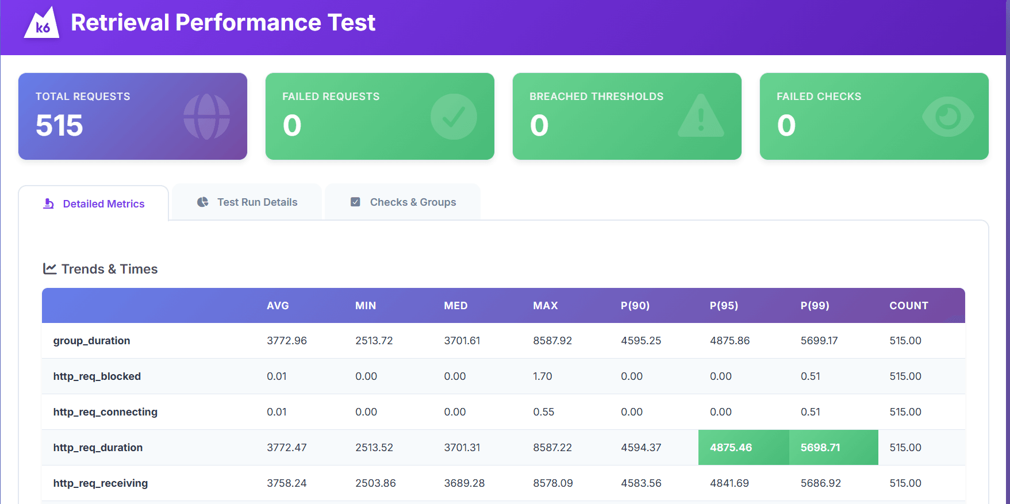Select the Breached Thresholds card

[x=627, y=116]
